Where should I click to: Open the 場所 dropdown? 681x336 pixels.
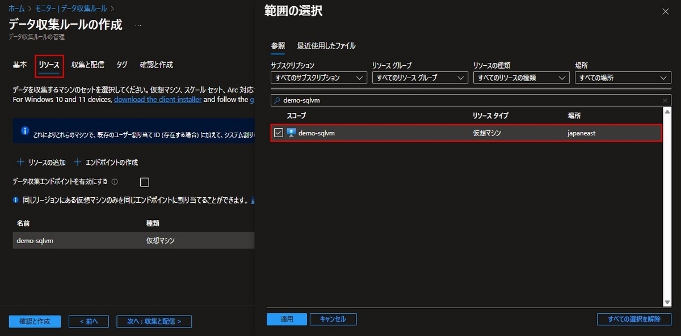click(623, 78)
